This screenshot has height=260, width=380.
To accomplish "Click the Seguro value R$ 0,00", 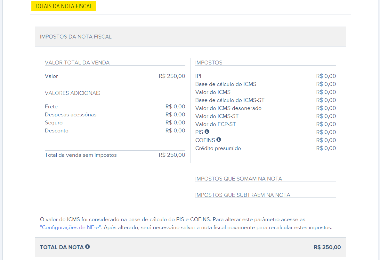I will pyautogui.click(x=175, y=122).
